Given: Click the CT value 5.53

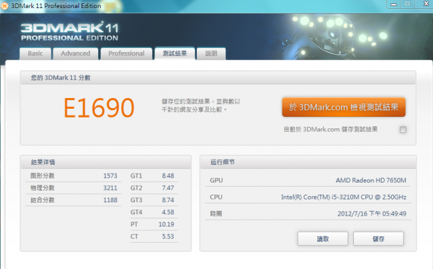Looking at the screenshot, I should pos(168,237).
